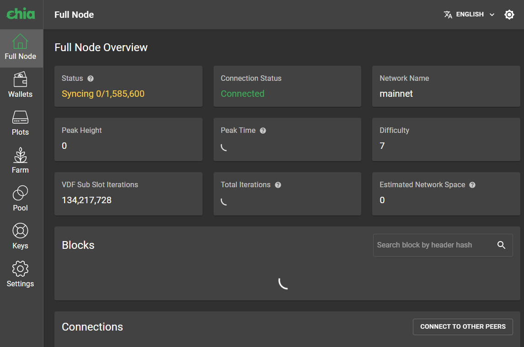Click the mainnet network name value
The image size is (524, 347).
(x=396, y=94)
